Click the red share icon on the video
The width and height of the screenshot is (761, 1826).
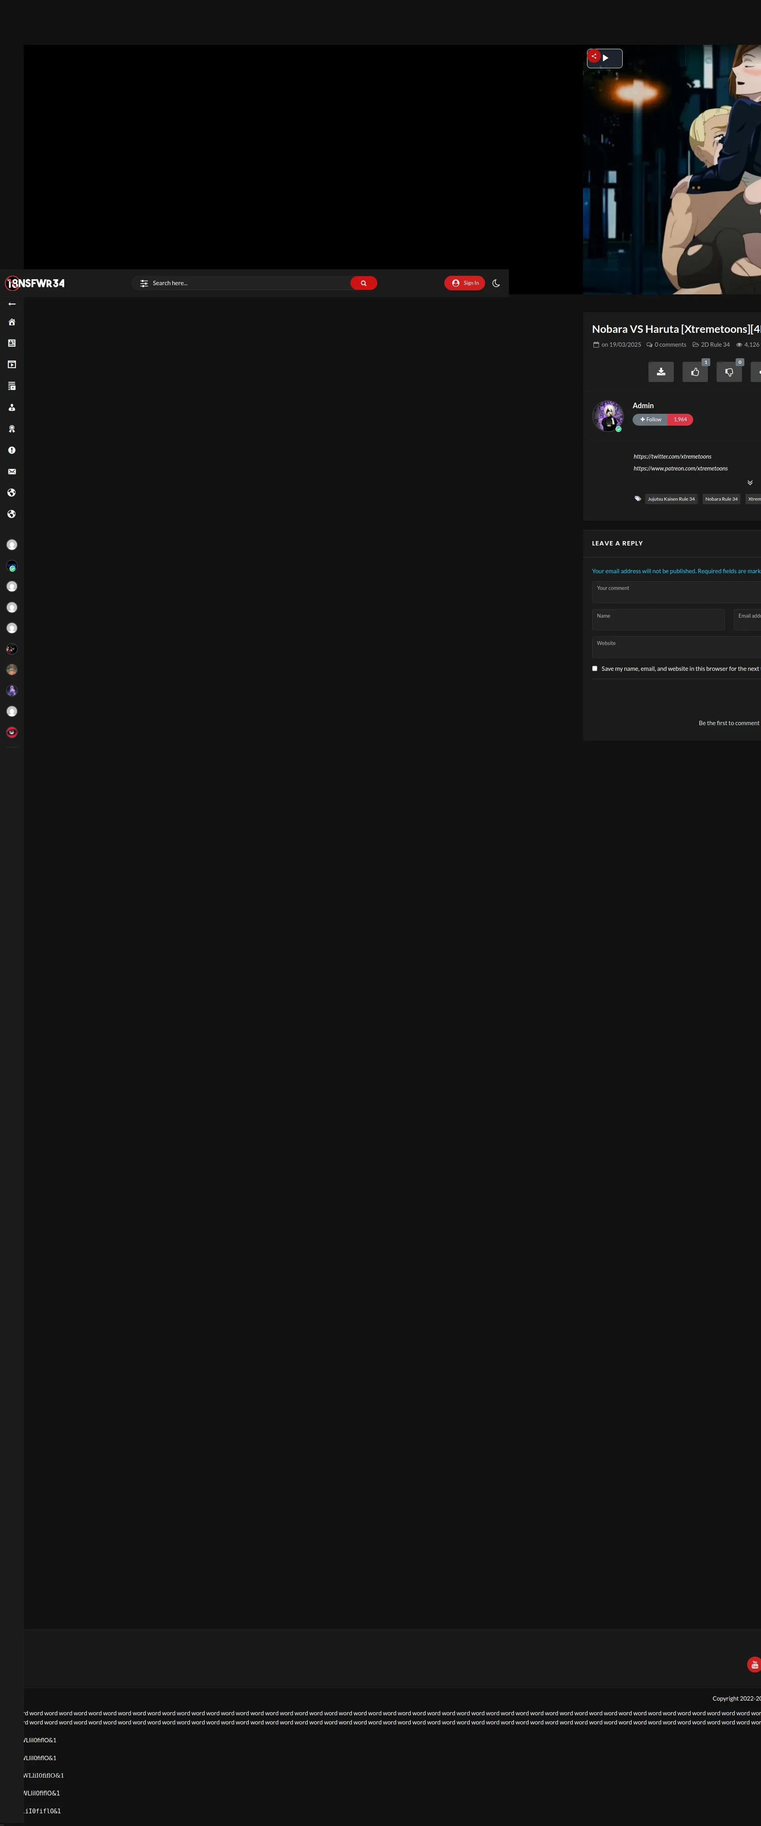click(x=594, y=56)
